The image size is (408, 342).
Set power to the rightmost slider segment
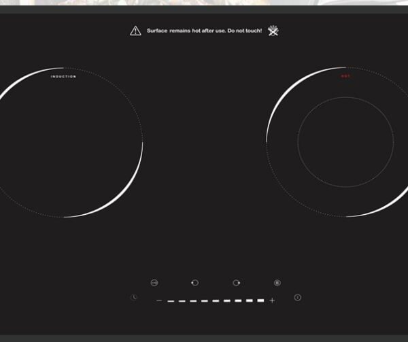[260, 300]
